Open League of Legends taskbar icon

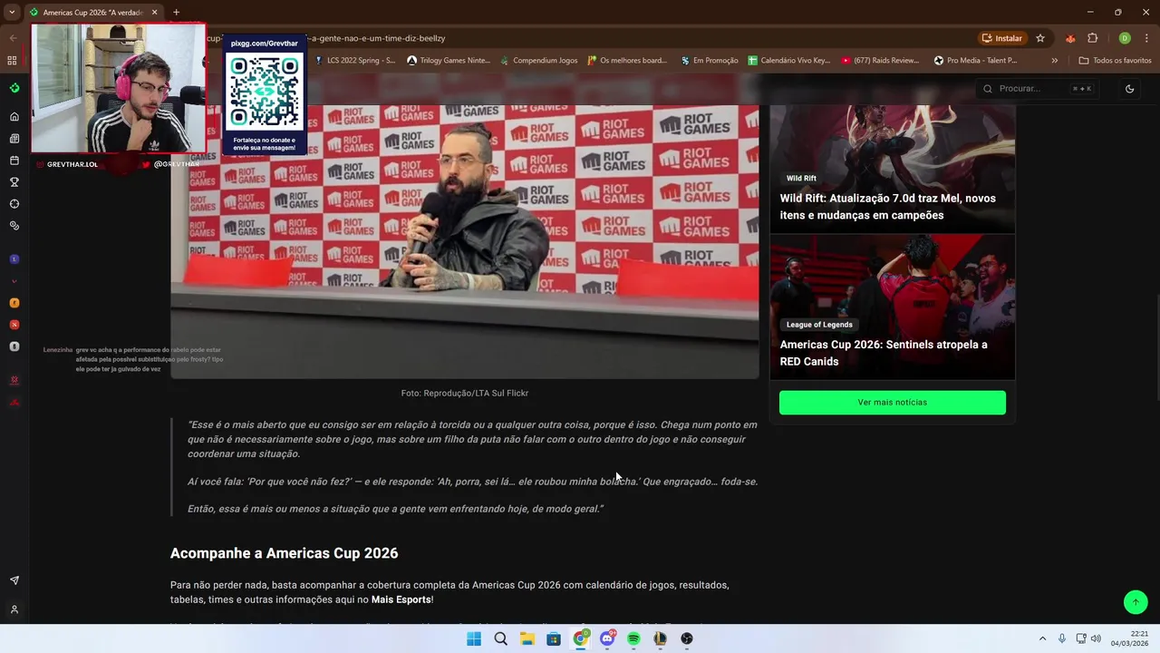660,638
